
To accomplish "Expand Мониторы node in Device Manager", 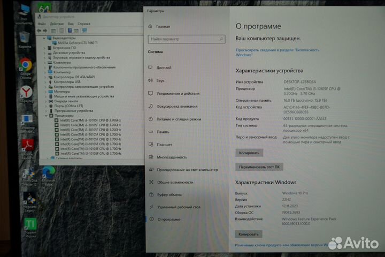I will coord(45,92).
